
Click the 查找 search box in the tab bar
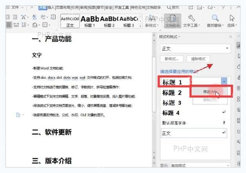pyautogui.click(x=173, y=7)
